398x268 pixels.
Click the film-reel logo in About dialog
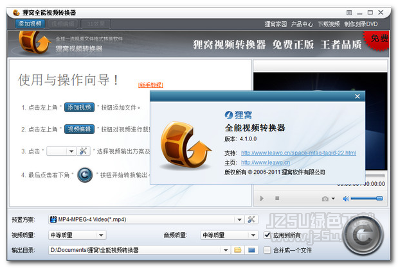[185, 145]
